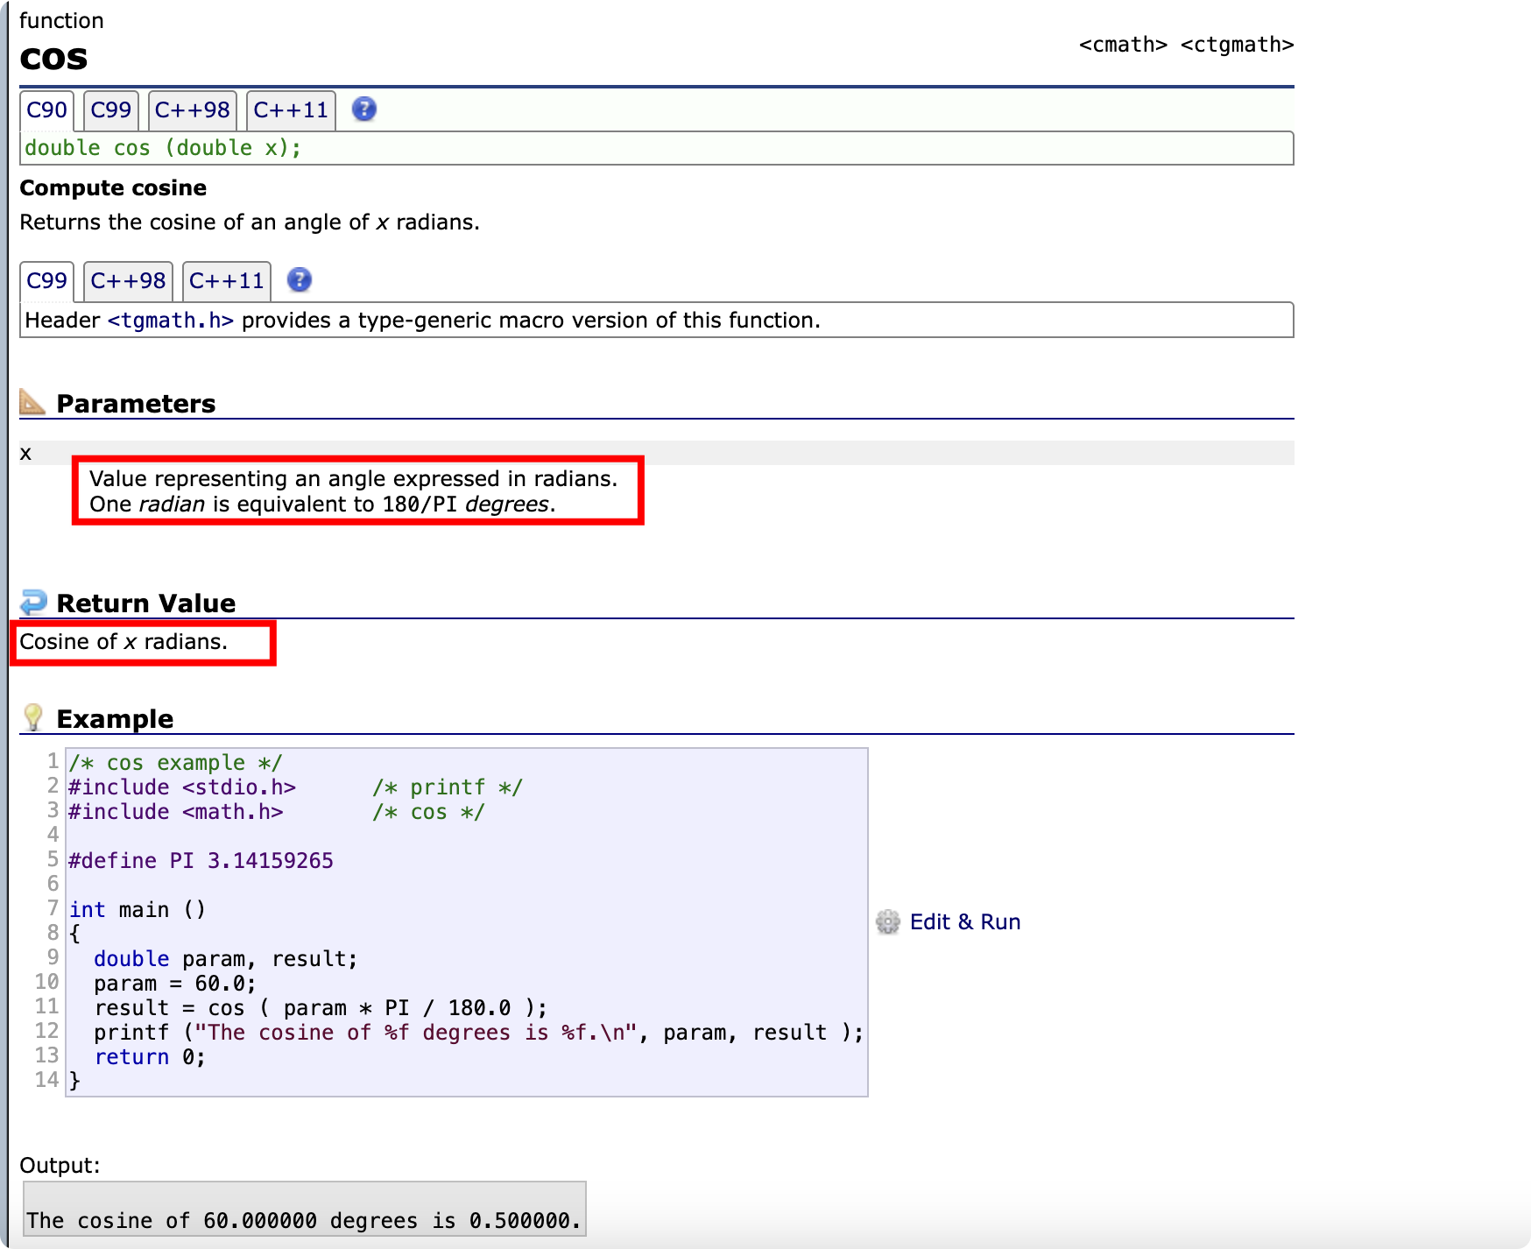Viewport: 1531px width, 1249px height.
Task: Select the C99 tab above the tgmath.h note
Action: click(x=46, y=281)
